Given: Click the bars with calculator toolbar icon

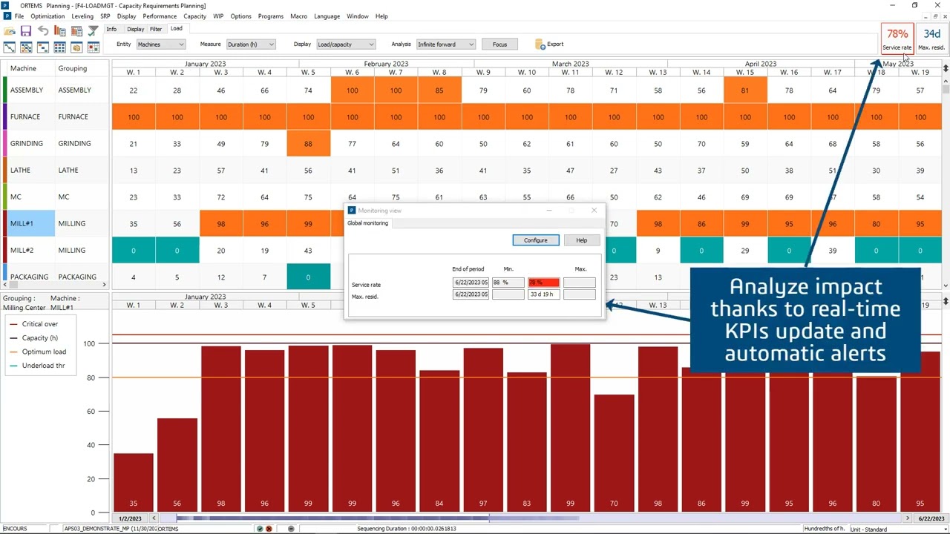Looking at the screenshot, I should (x=60, y=31).
